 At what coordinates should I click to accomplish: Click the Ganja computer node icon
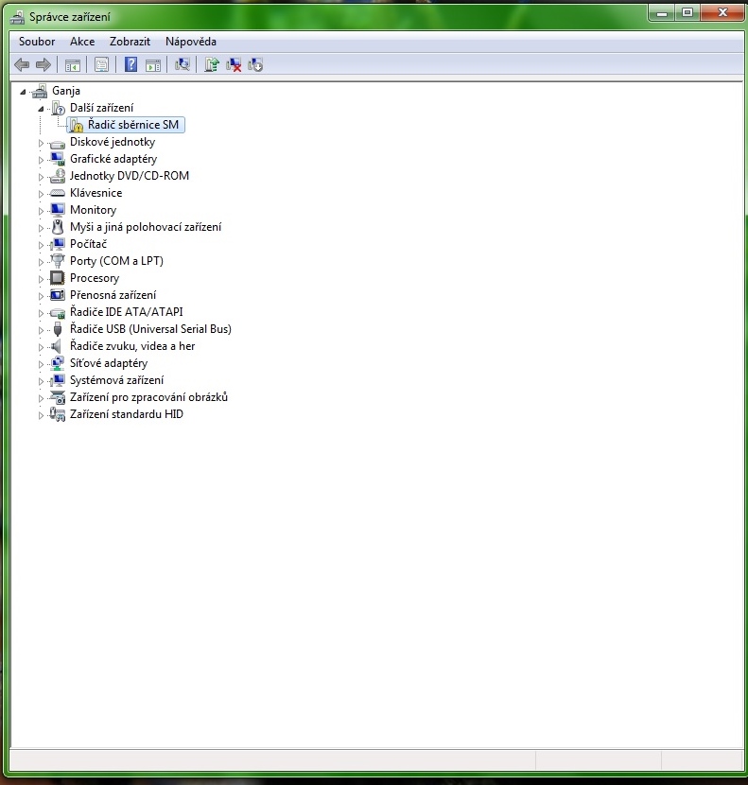[40, 91]
